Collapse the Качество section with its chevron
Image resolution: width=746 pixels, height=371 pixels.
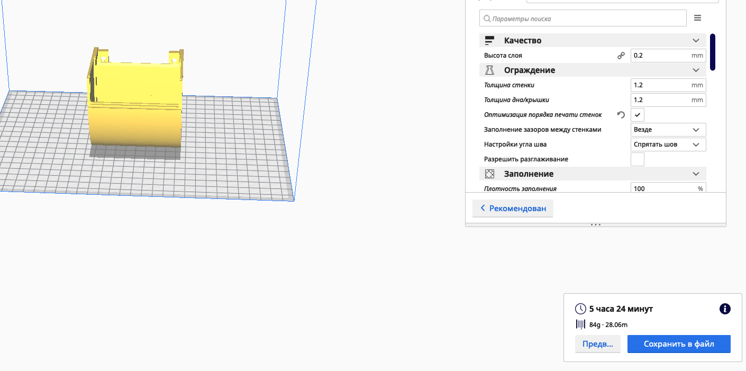696,41
